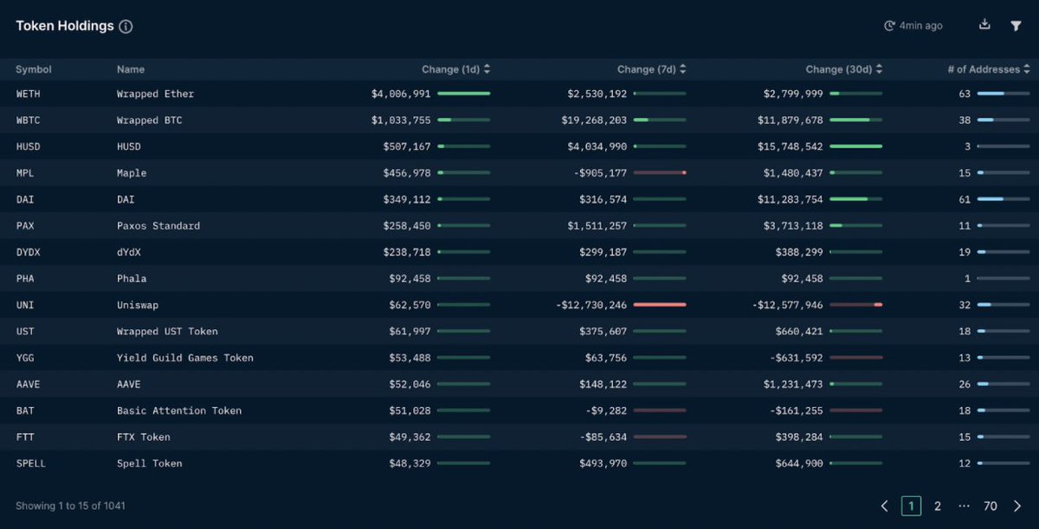Sort by Change (7d) column
Image resolution: width=1039 pixels, height=529 pixels.
(652, 69)
